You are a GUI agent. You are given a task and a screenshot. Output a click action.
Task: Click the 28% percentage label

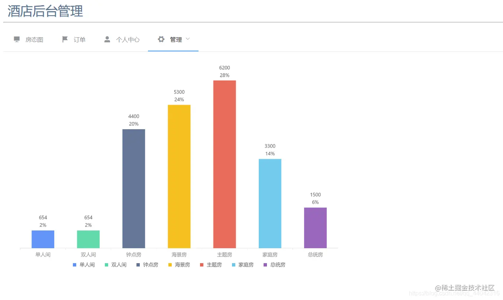click(x=225, y=75)
